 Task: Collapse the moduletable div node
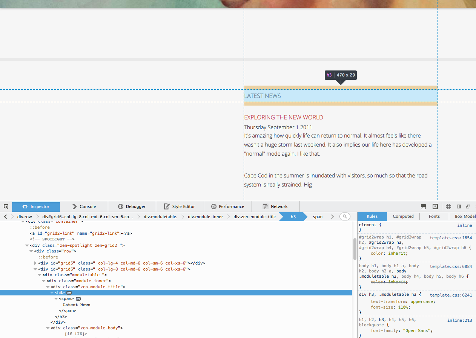(40, 275)
